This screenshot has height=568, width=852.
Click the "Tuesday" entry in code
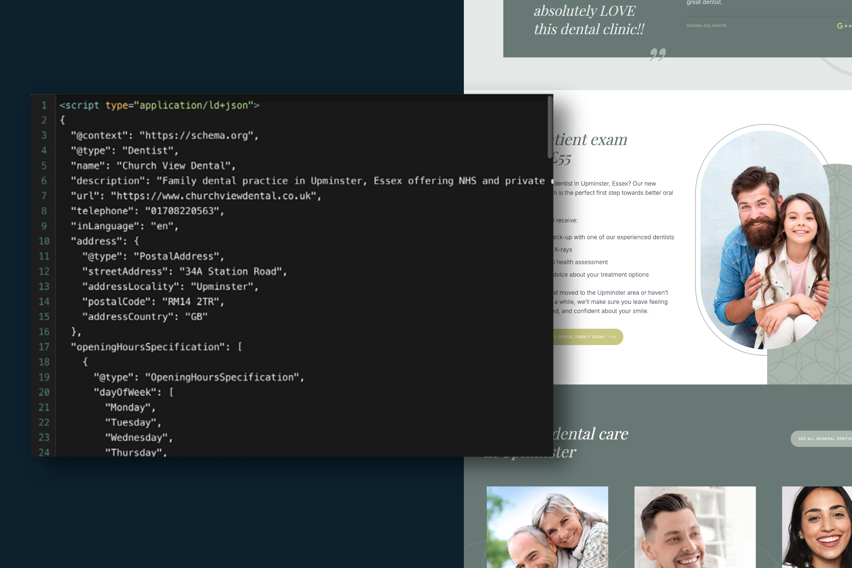(x=133, y=422)
